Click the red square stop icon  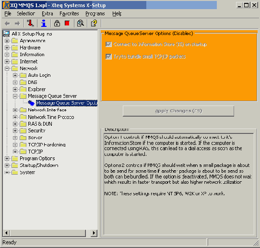pyautogui.click(x=67, y=23)
